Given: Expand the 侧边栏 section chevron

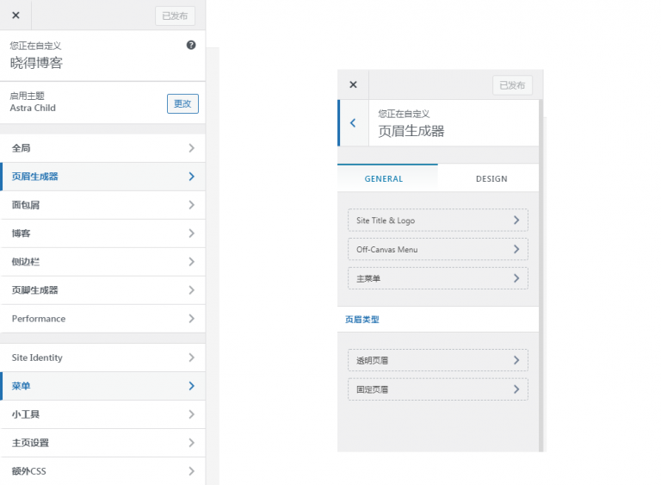Looking at the screenshot, I should [x=191, y=262].
